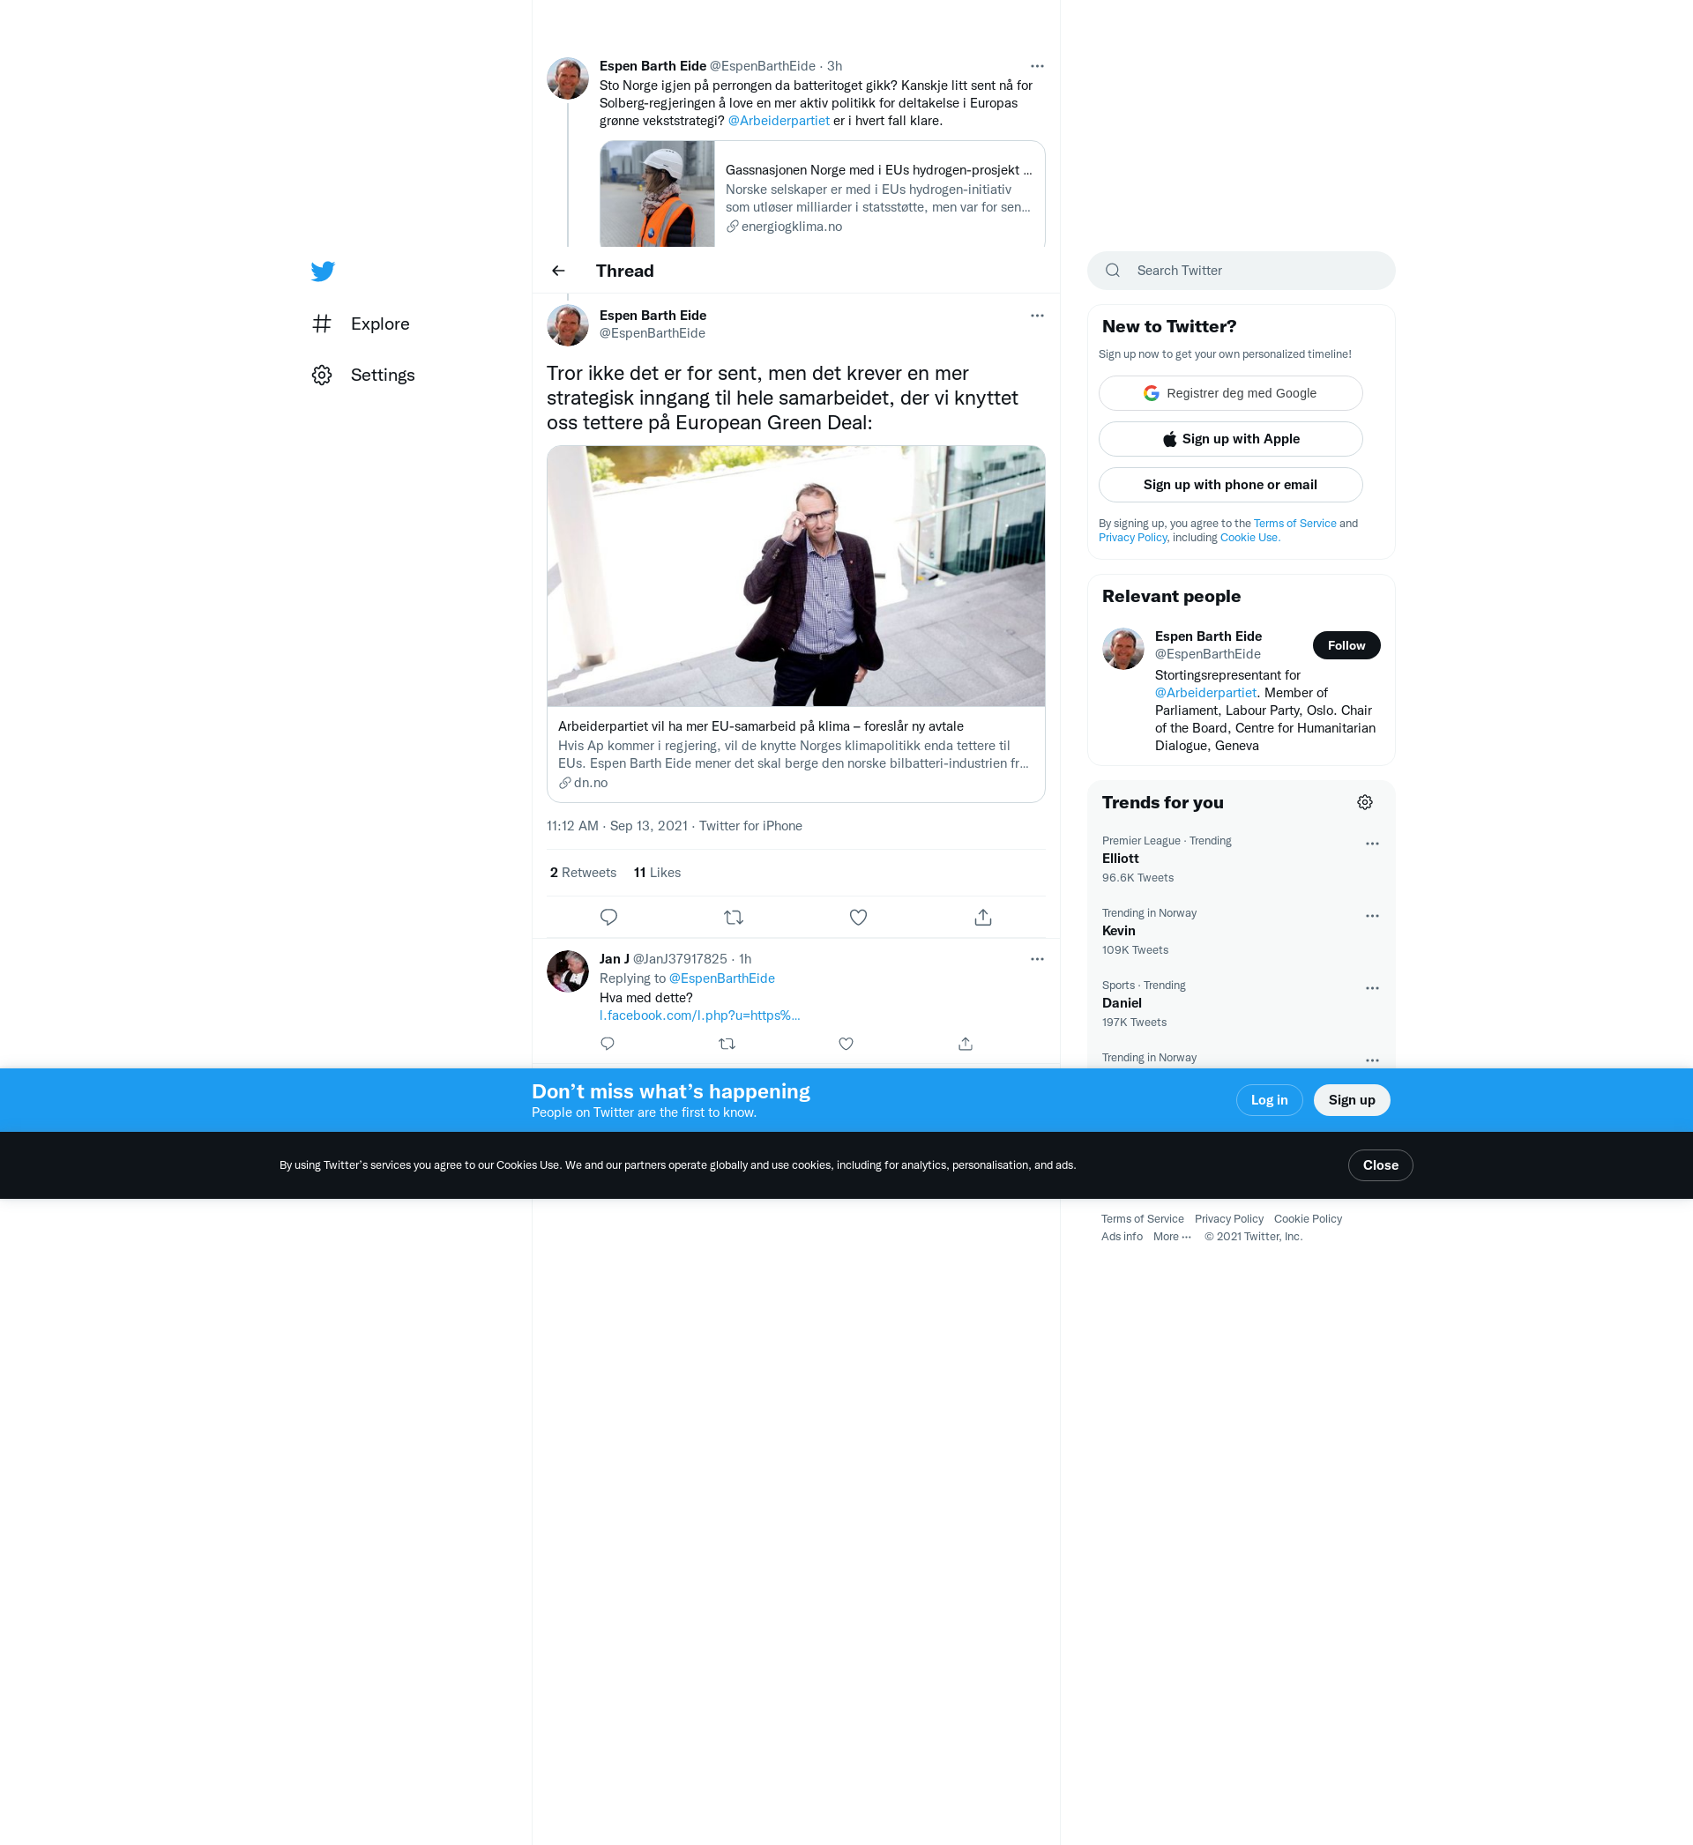Image resolution: width=1693 pixels, height=1845 pixels.
Task: Open more options for Kevin trend
Action: (x=1371, y=916)
